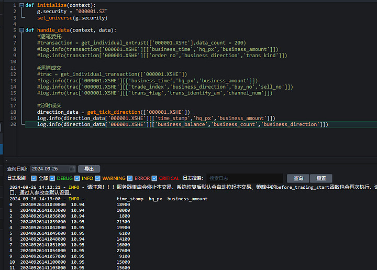Collapse the handle_data function fold marker
The height and width of the screenshot is (270, 377).
click(x=21, y=30)
